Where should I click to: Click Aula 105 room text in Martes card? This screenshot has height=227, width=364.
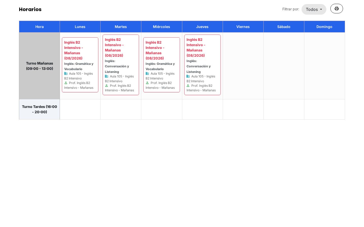click(x=119, y=79)
